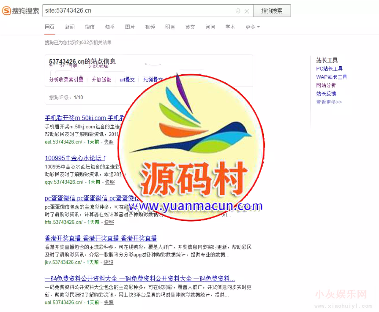The image size is (379, 312).
Task: Open the 香港开奖直播 search result
Action: [x=101, y=238]
